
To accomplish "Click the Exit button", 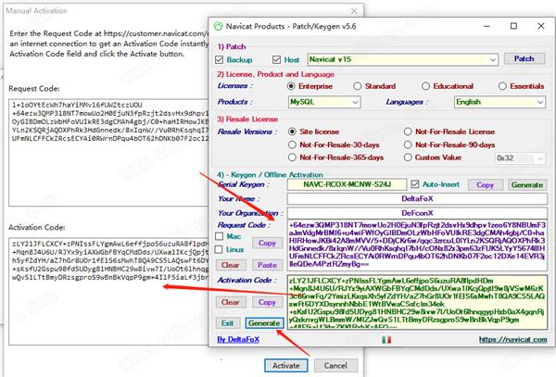I will (x=228, y=323).
